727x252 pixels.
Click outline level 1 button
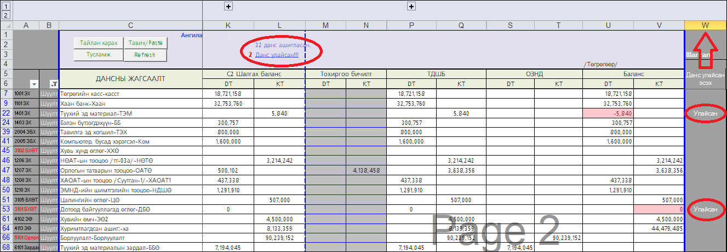6,6
